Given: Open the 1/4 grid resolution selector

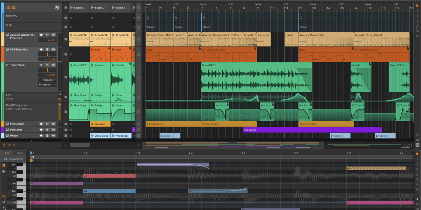Looking at the screenshot, I should click(407, 146).
